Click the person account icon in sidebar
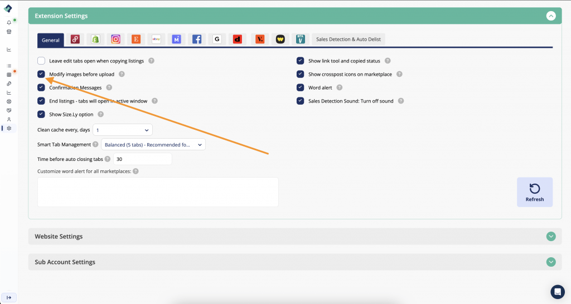The width and height of the screenshot is (571, 304). (x=9, y=119)
